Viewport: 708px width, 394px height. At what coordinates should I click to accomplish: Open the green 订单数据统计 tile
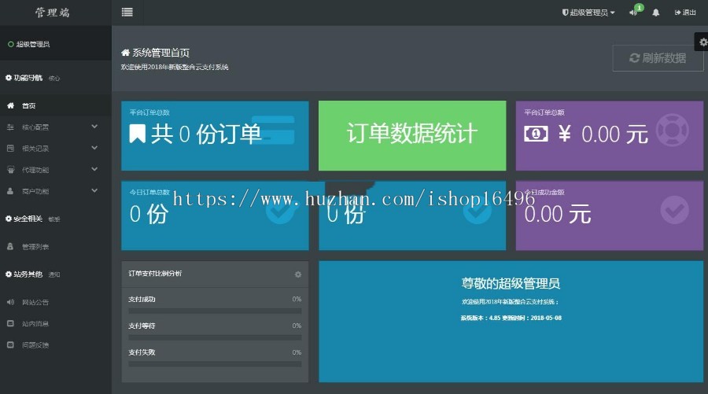tap(412, 135)
